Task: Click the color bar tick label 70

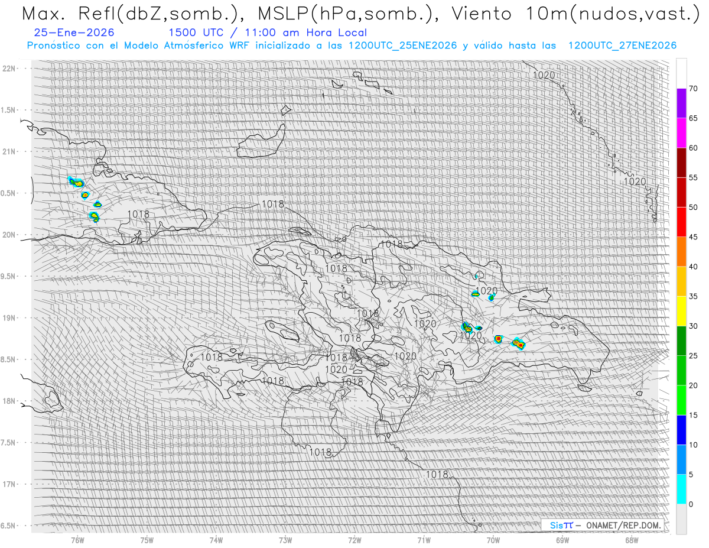Action: (x=693, y=89)
